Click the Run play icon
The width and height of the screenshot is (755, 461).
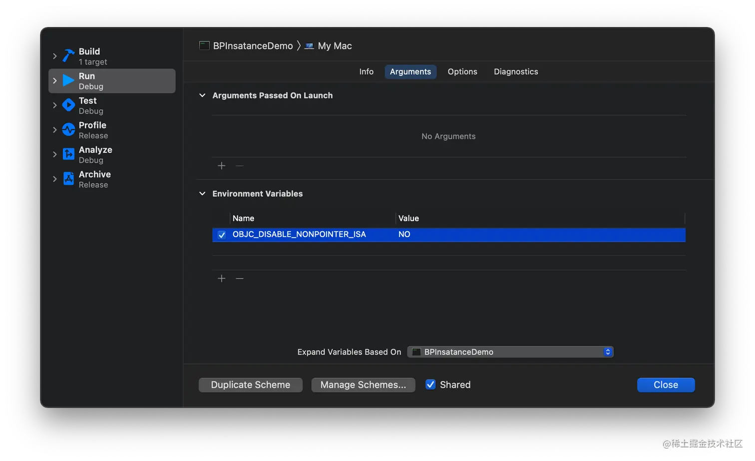(68, 80)
